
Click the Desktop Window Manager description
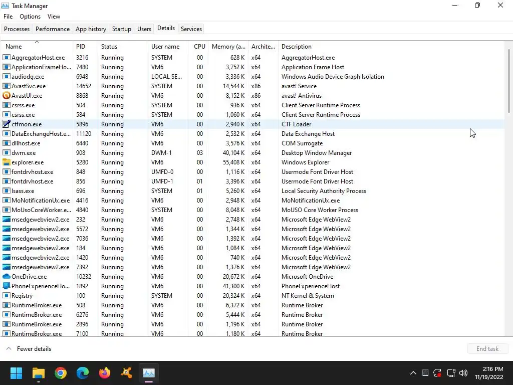pyautogui.click(x=317, y=153)
